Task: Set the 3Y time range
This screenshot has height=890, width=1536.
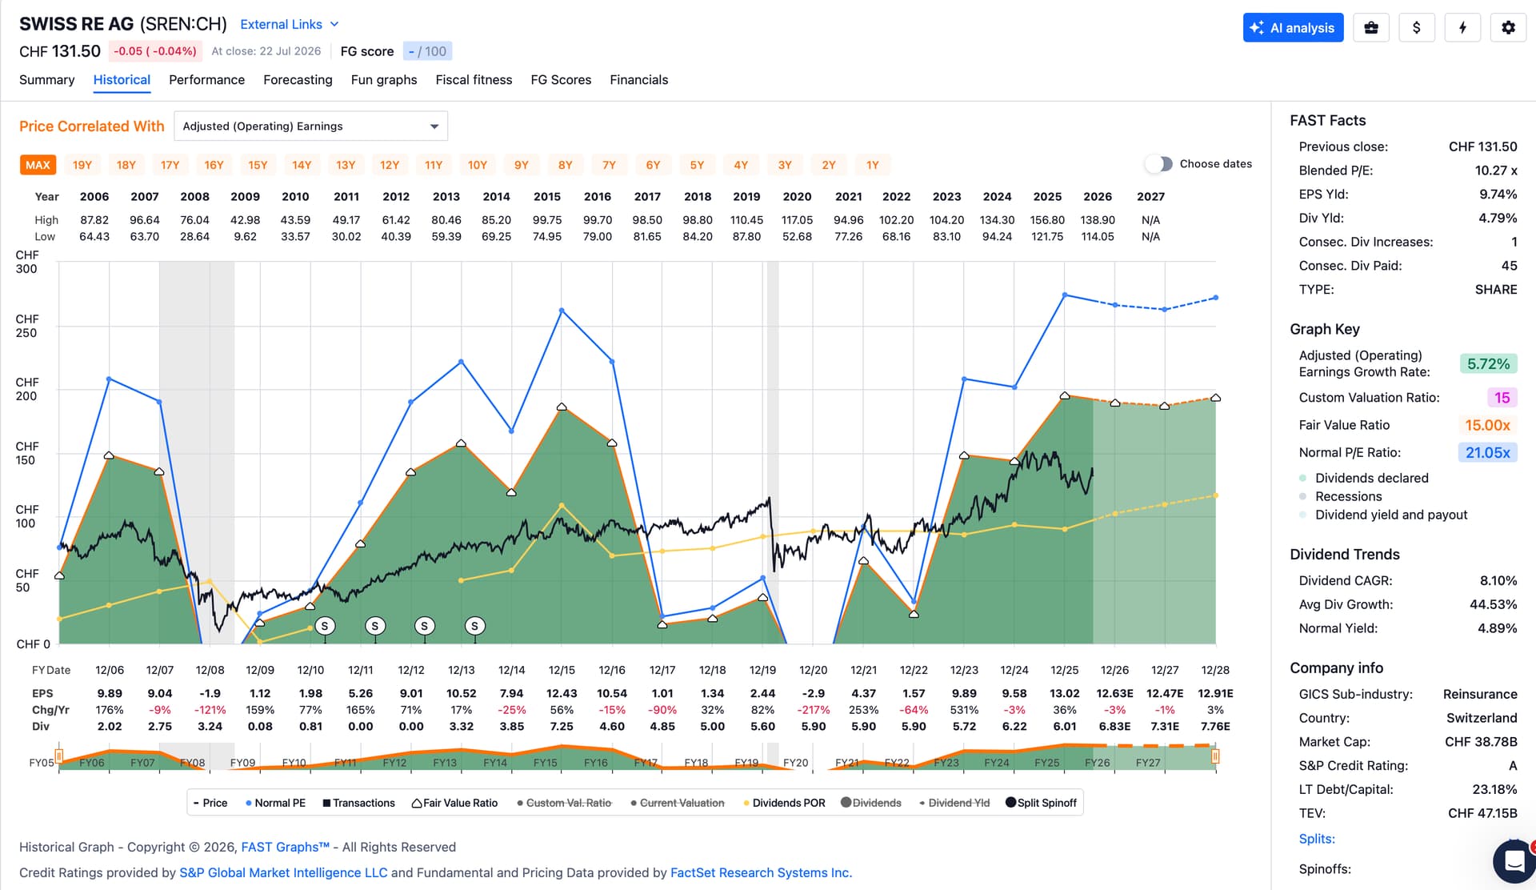Action: point(785,165)
